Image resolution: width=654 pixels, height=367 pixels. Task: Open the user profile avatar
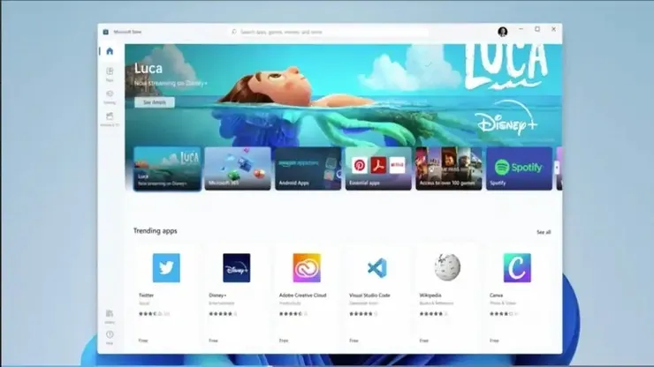click(503, 32)
